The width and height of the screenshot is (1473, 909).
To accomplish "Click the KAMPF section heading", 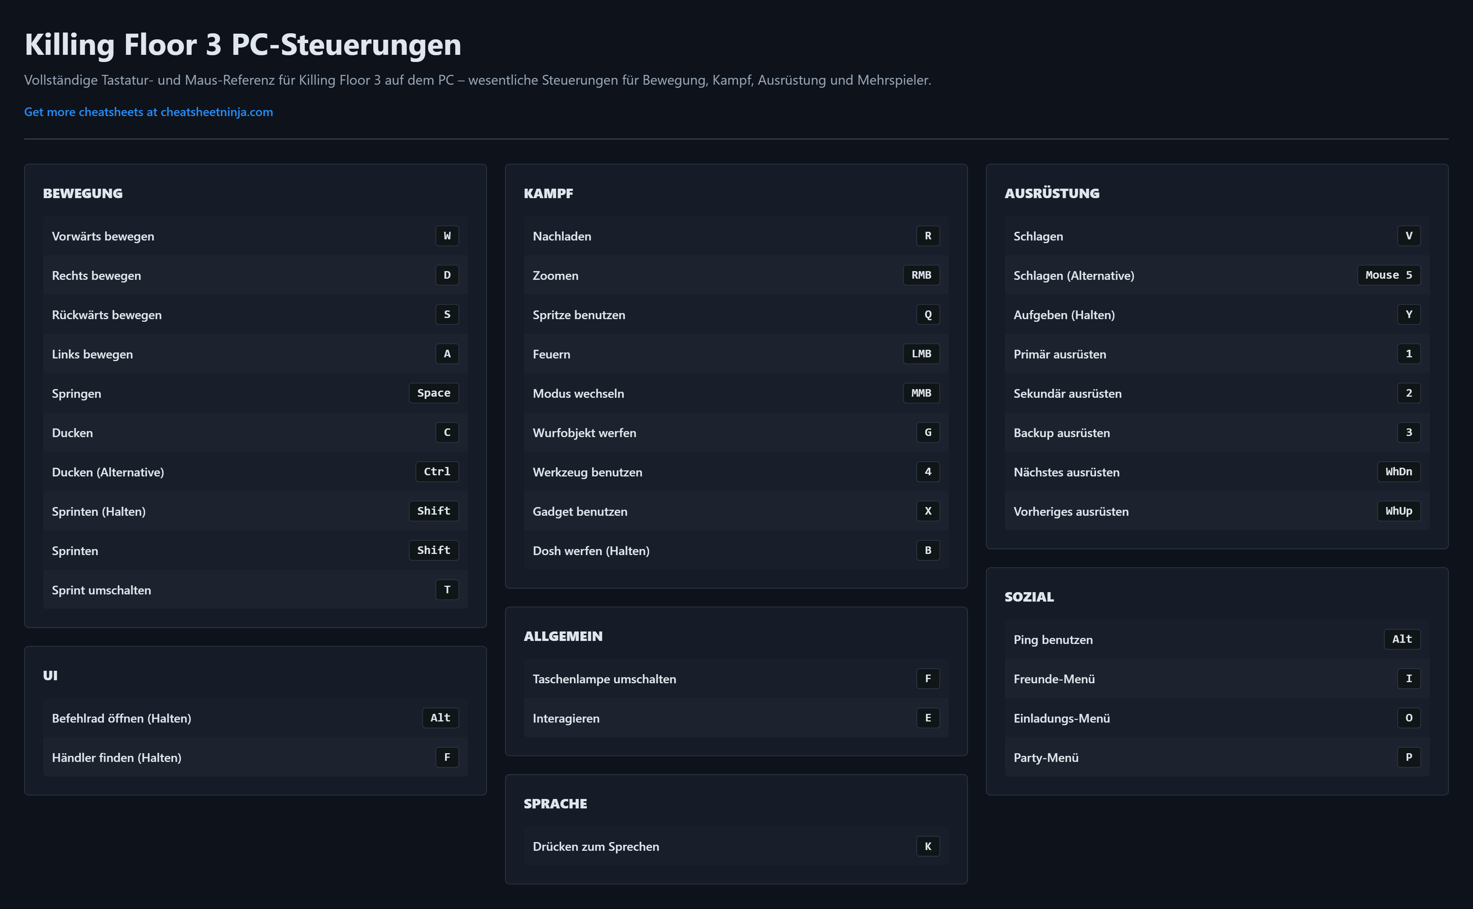I will [x=548, y=194].
